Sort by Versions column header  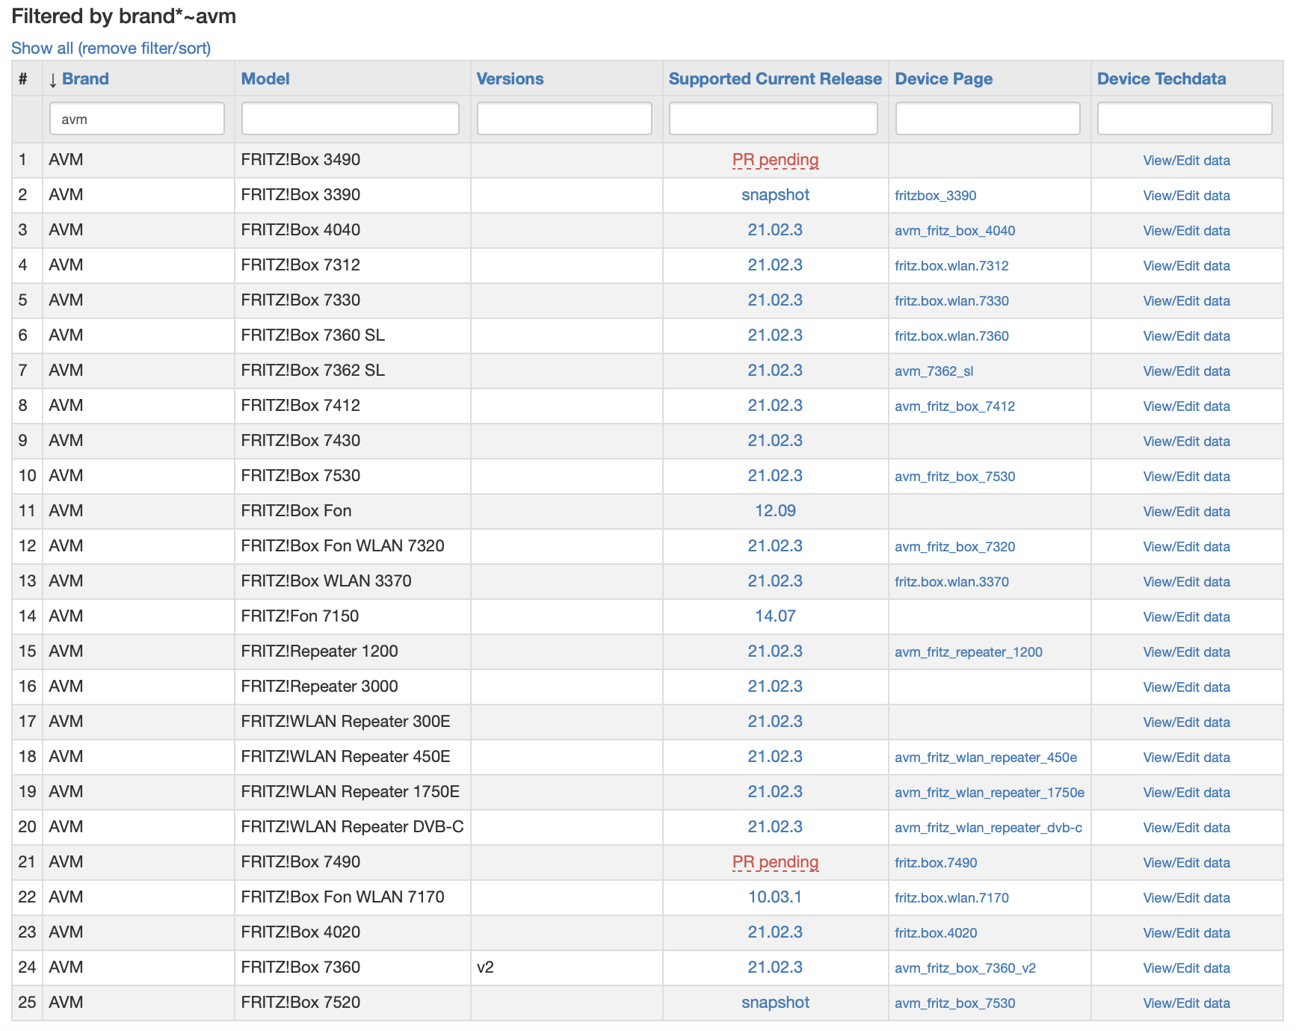pyautogui.click(x=510, y=79)
